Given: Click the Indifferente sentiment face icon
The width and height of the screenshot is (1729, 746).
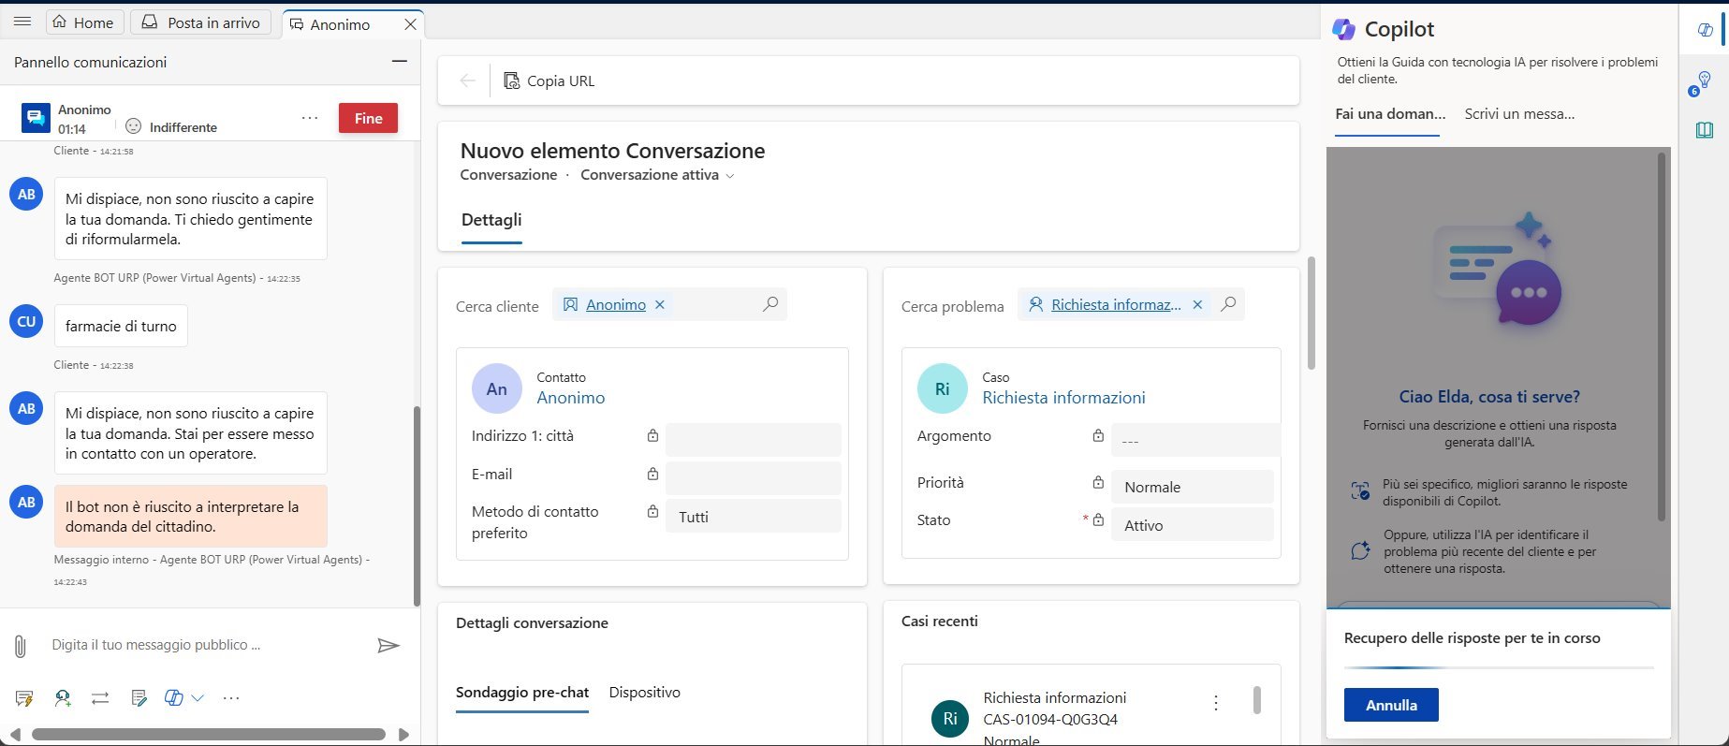Looking at the screenshot, I should (134, 126).
